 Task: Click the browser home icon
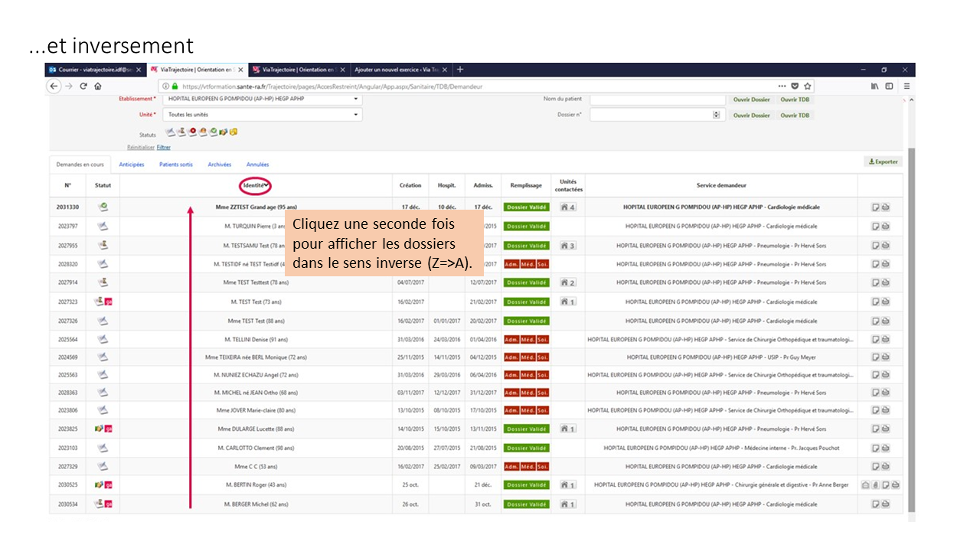[x=98, y=86]
